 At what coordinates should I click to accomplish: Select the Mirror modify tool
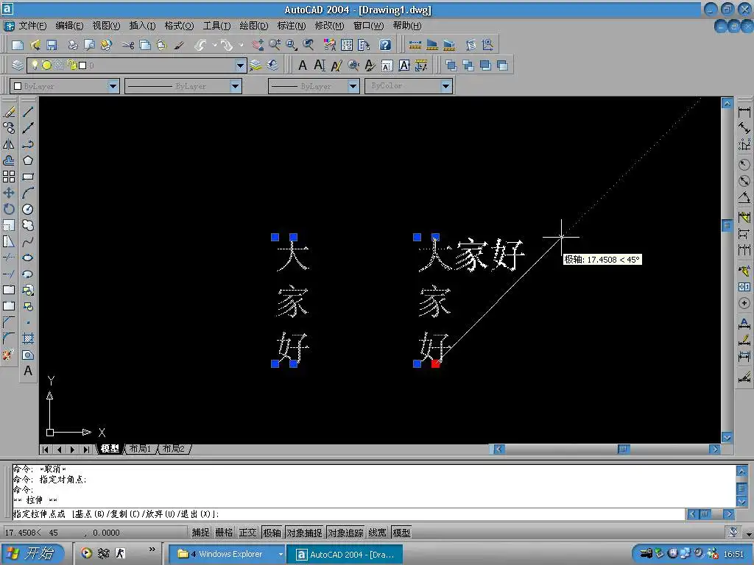click(x=9, y=144)
